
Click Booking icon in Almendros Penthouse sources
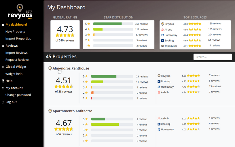point(159,82)
